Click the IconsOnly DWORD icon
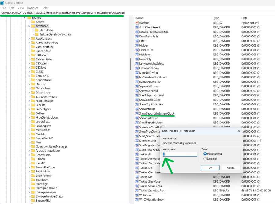 point(137,59)
